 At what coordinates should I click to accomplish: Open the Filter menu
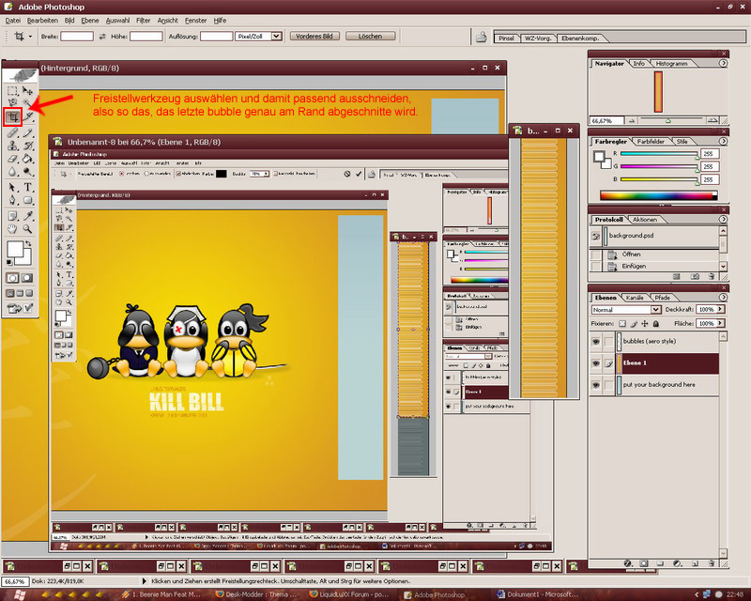[x=143, y=21]
